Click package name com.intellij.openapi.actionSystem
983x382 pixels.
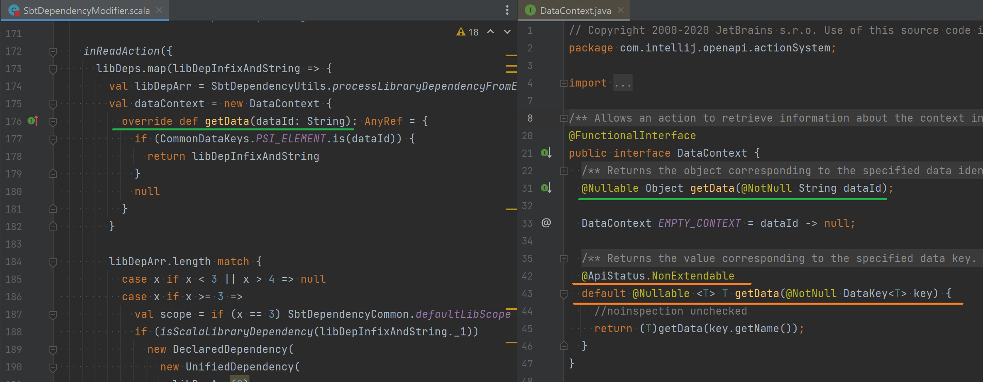pyautogui.click(x=725, y=48)
